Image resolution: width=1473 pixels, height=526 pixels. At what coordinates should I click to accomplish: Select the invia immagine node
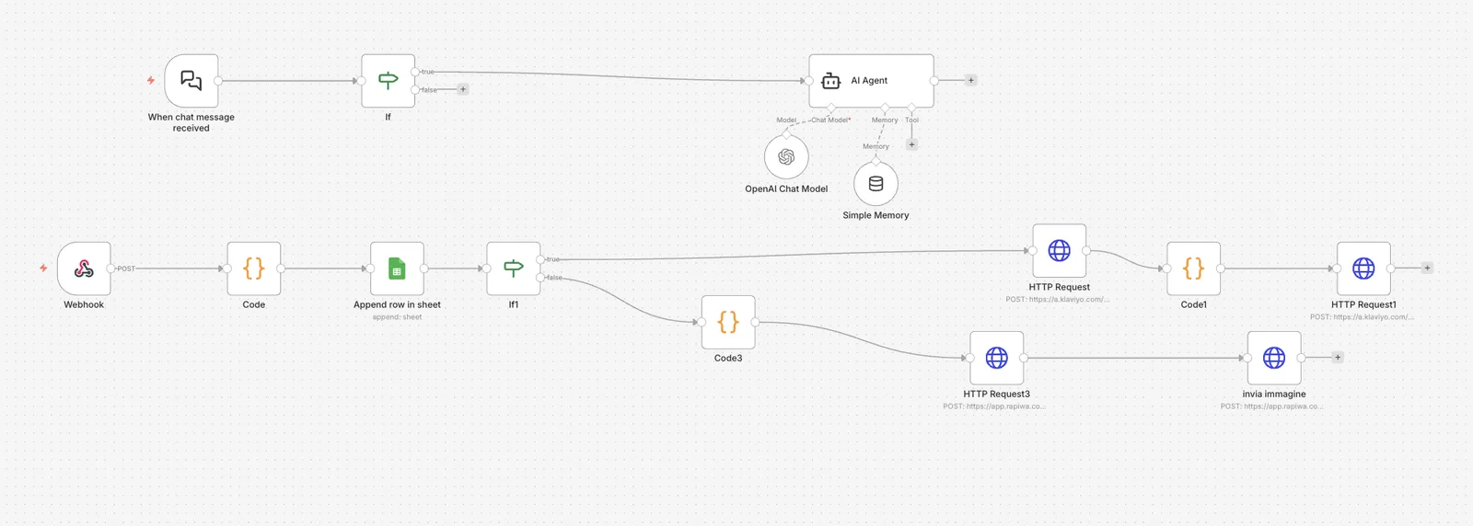tap(1274, 358)
